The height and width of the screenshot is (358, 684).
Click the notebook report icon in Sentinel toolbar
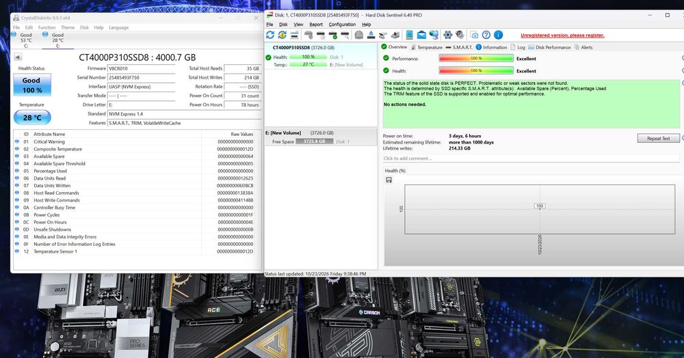coord(409,35)
